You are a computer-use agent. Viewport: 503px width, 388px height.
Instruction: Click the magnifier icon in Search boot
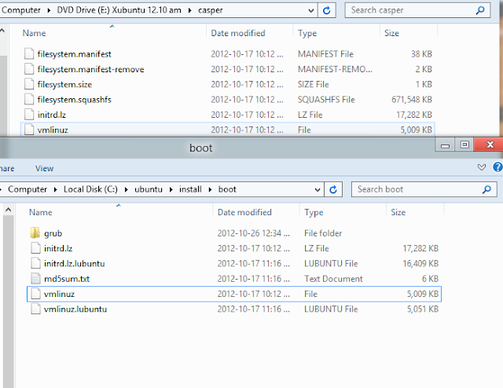tap(486, 189)
